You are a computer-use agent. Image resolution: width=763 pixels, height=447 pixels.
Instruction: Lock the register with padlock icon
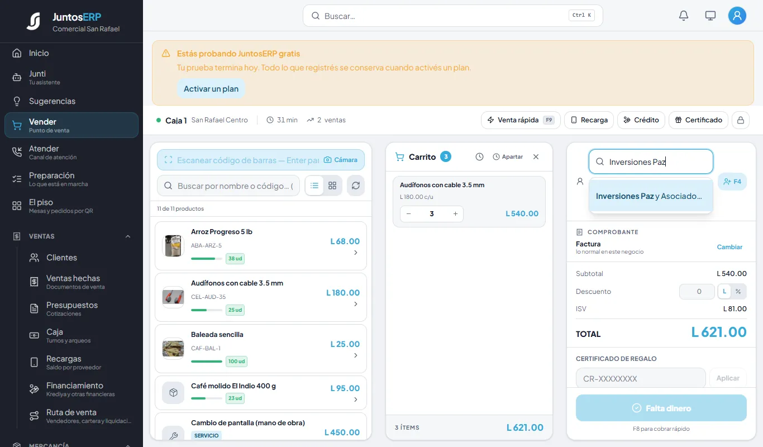(x=741, y=120)
